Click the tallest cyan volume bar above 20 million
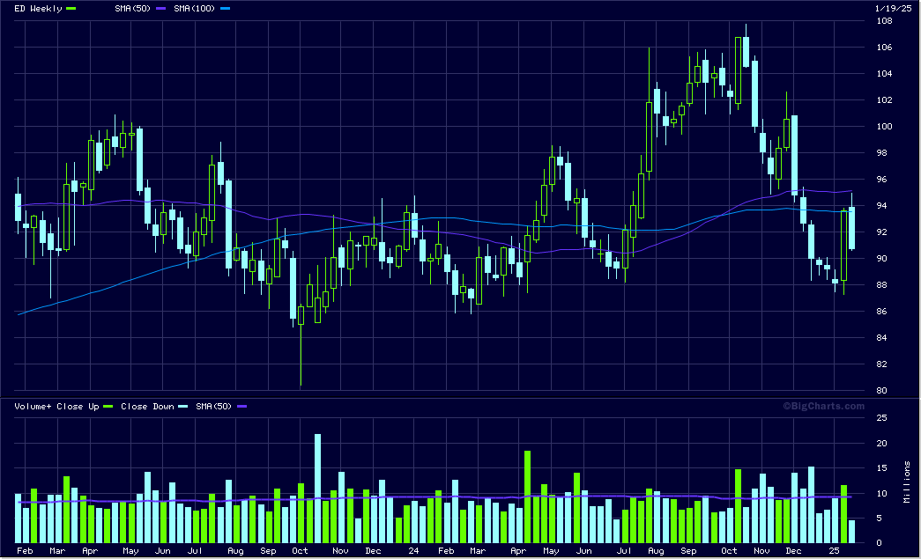This screenshot has width=921, height=559. click(318, 489)
